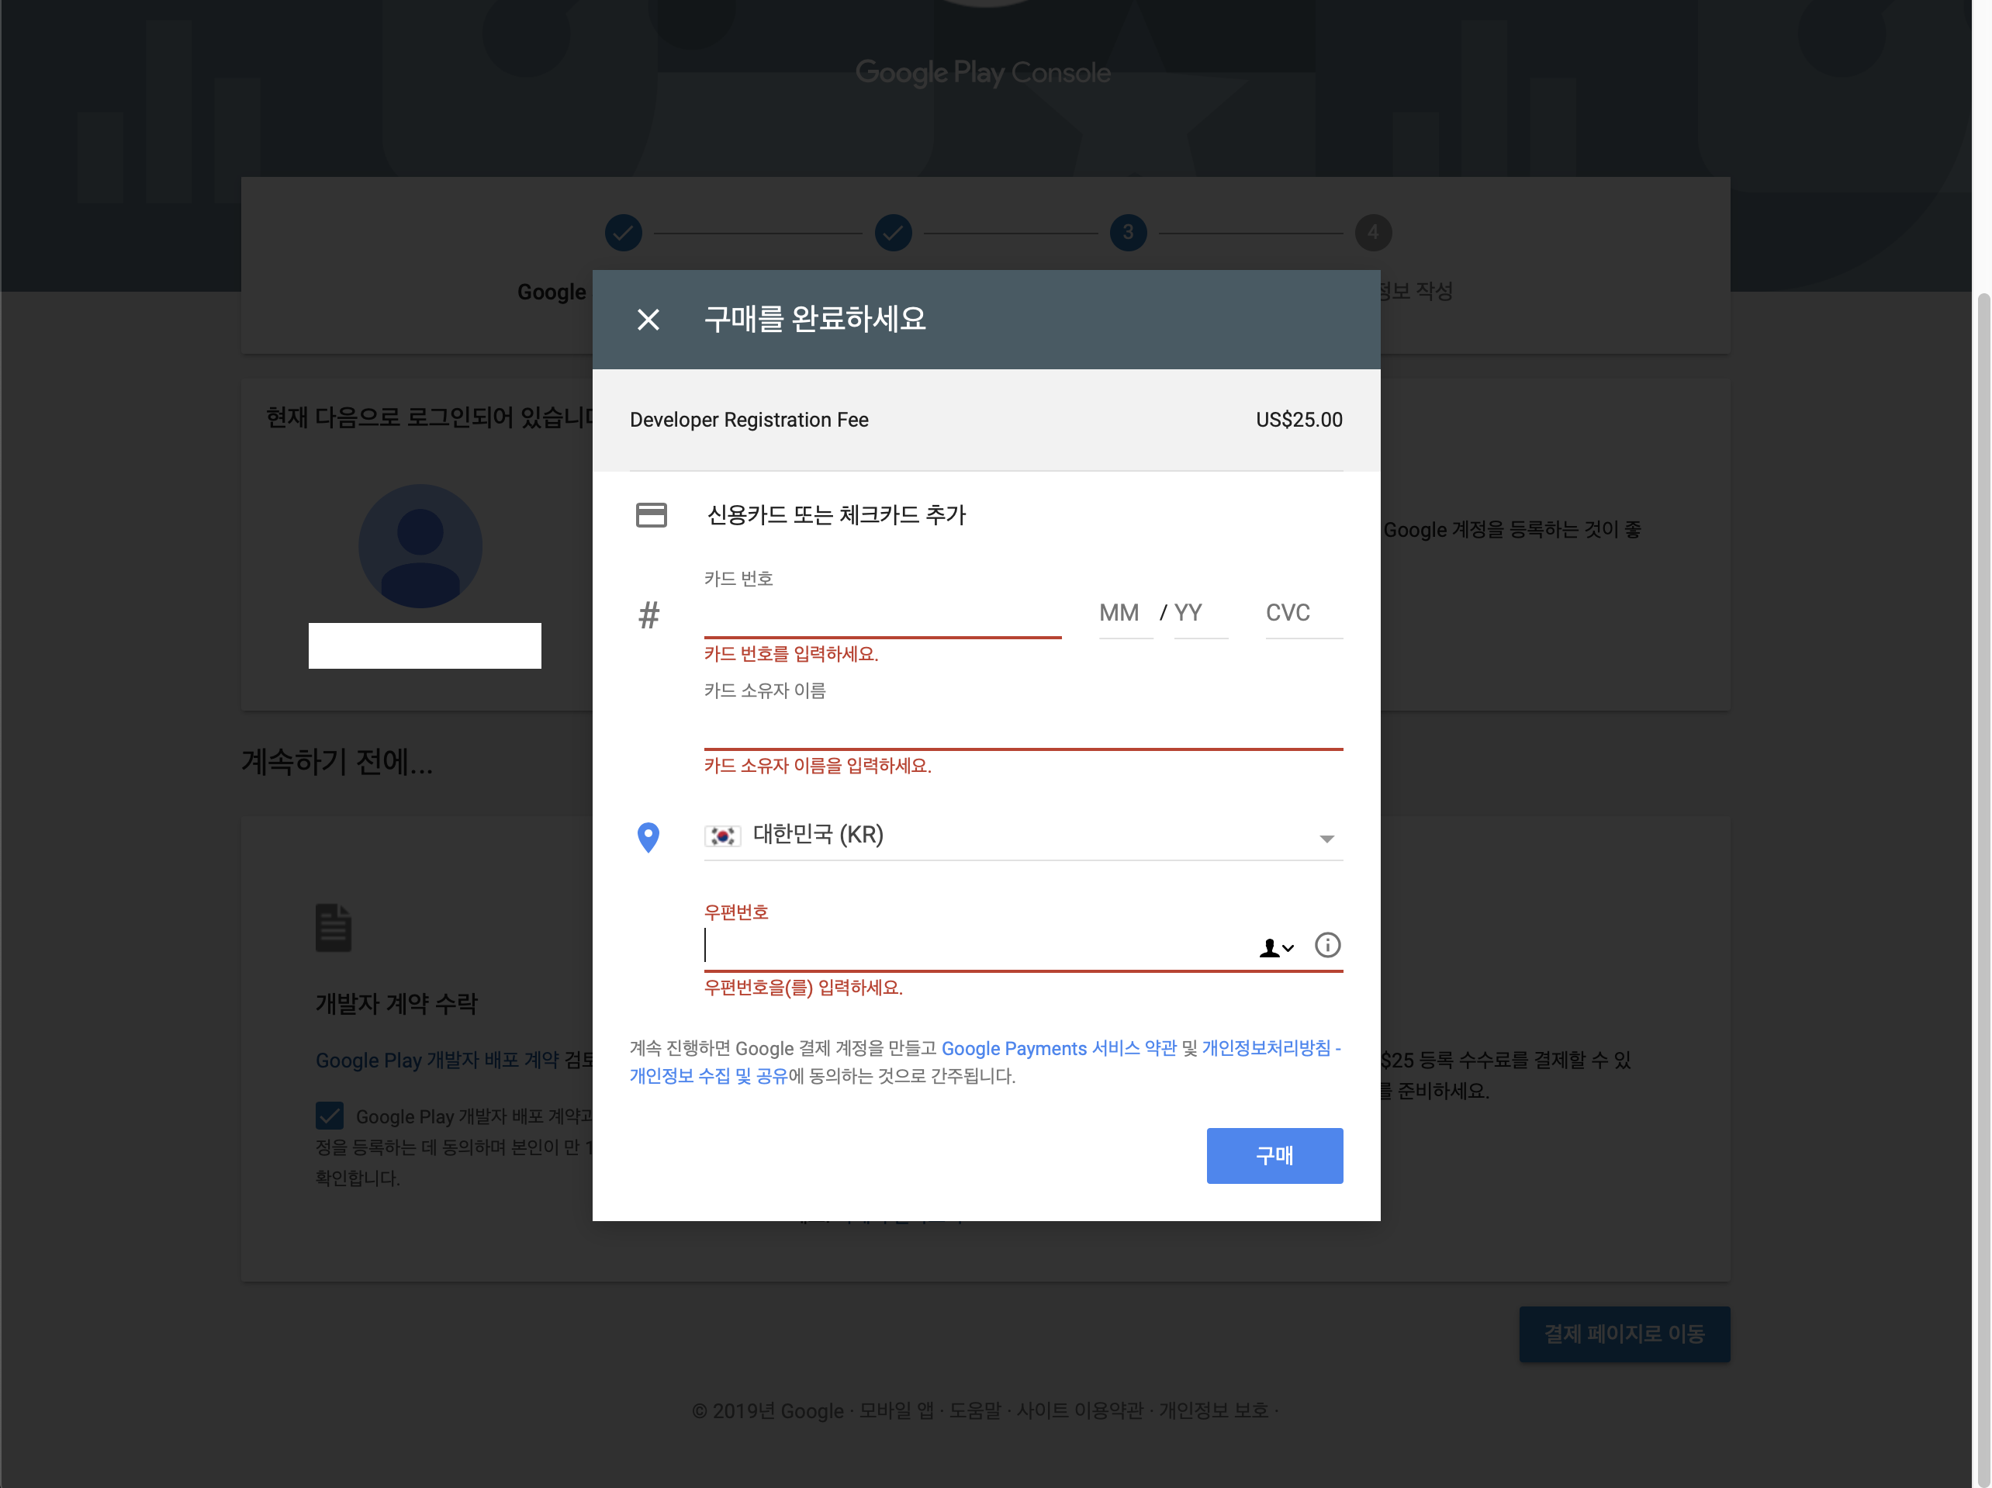Focus the 카드 번호 input field
The image size is (1992, 1488).
point(882,617)
